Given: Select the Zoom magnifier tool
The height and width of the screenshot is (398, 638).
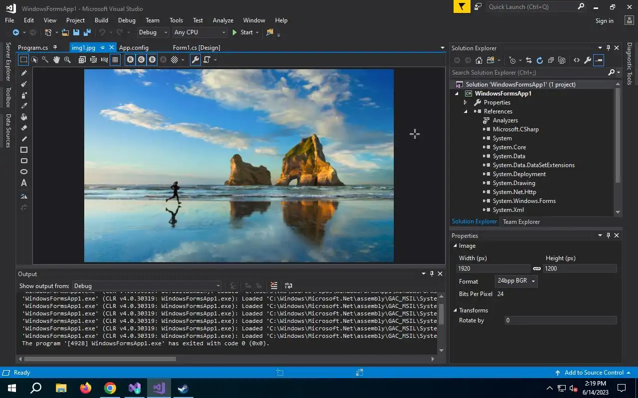Looking at the screenshot, I should tap(67, 60).
